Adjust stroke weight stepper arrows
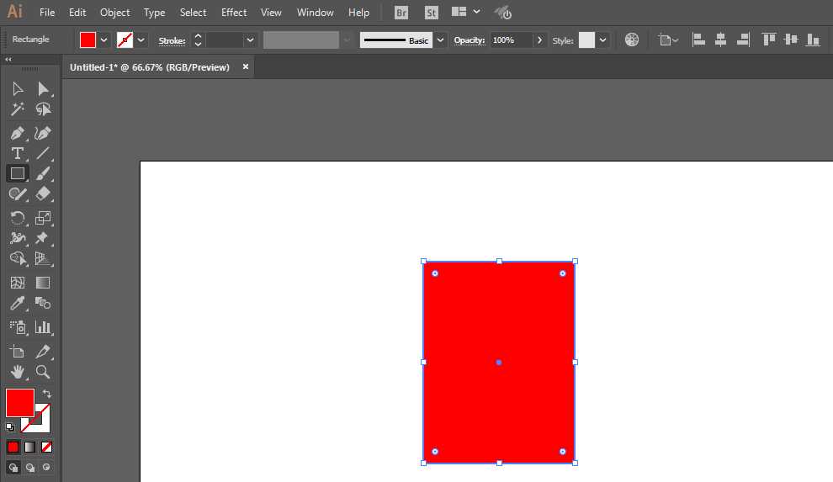Viewport: 833px width, 482px height. click(x=198, y=40)
